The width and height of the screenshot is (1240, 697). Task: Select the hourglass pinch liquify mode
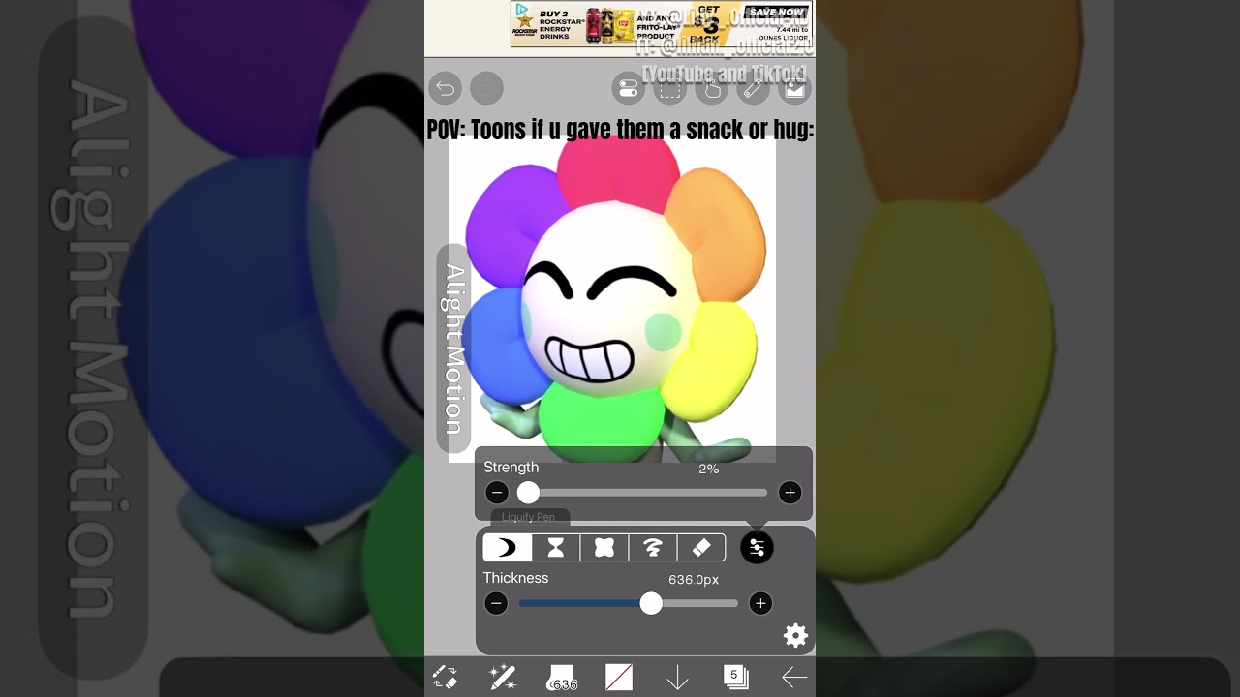click(x=556, y=548)
